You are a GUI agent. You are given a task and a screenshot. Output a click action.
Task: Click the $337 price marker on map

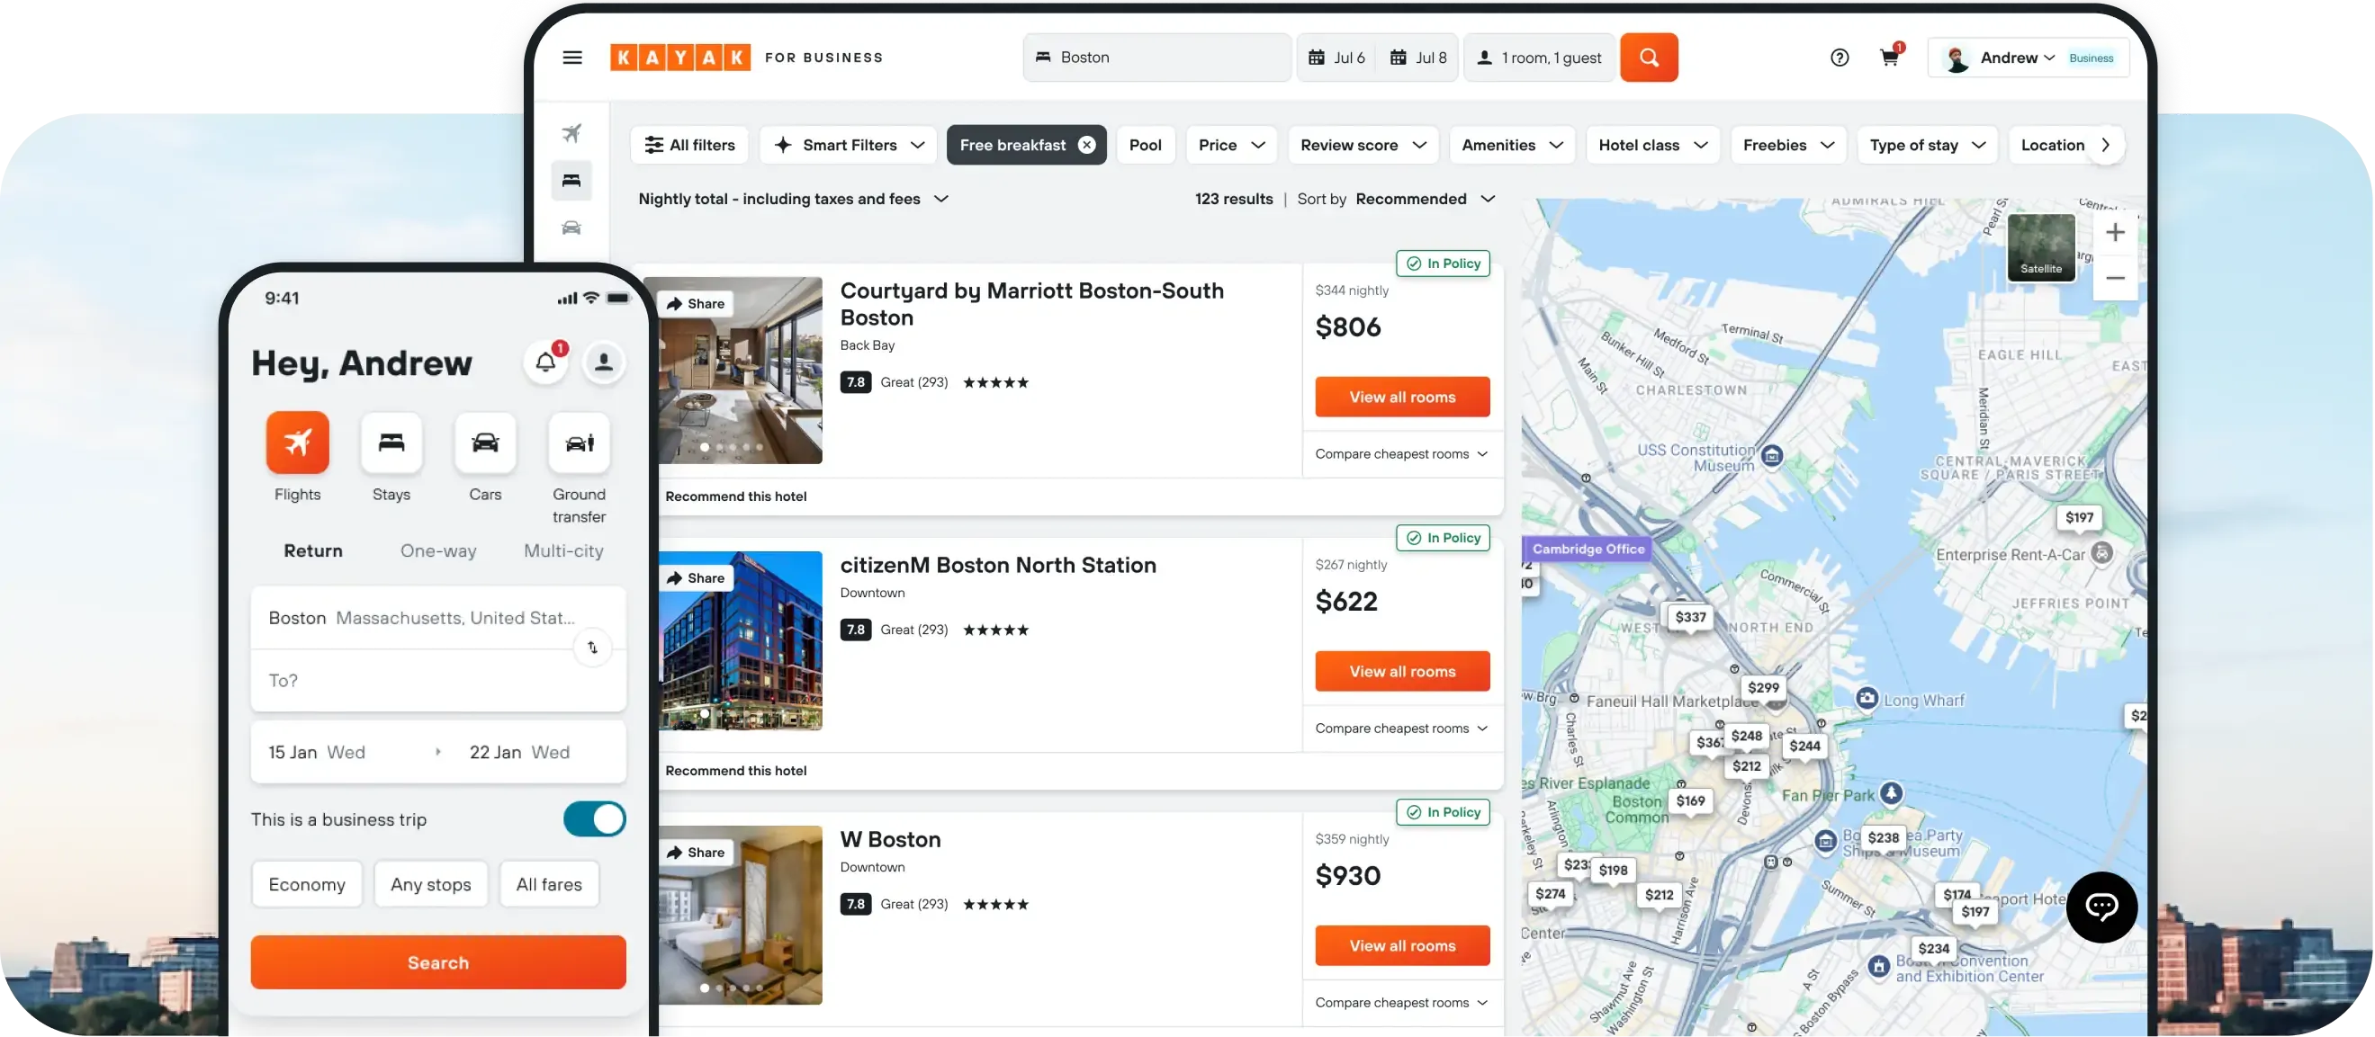point(1690,617)
